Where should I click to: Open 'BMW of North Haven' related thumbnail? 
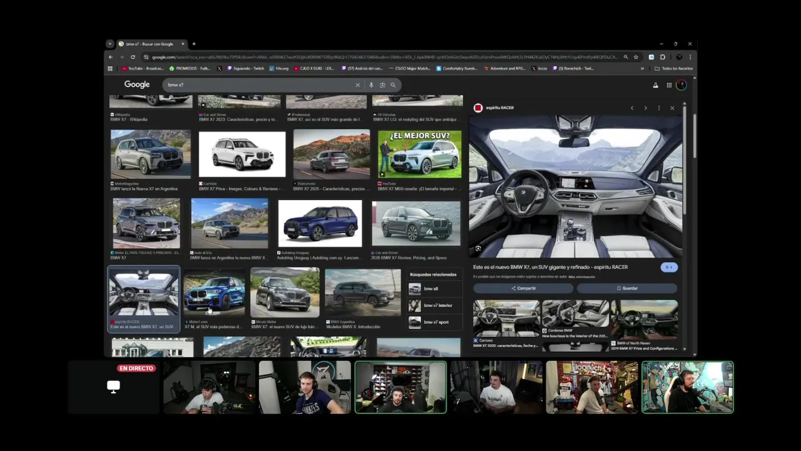pyautogui.click(x=644, y=318)
